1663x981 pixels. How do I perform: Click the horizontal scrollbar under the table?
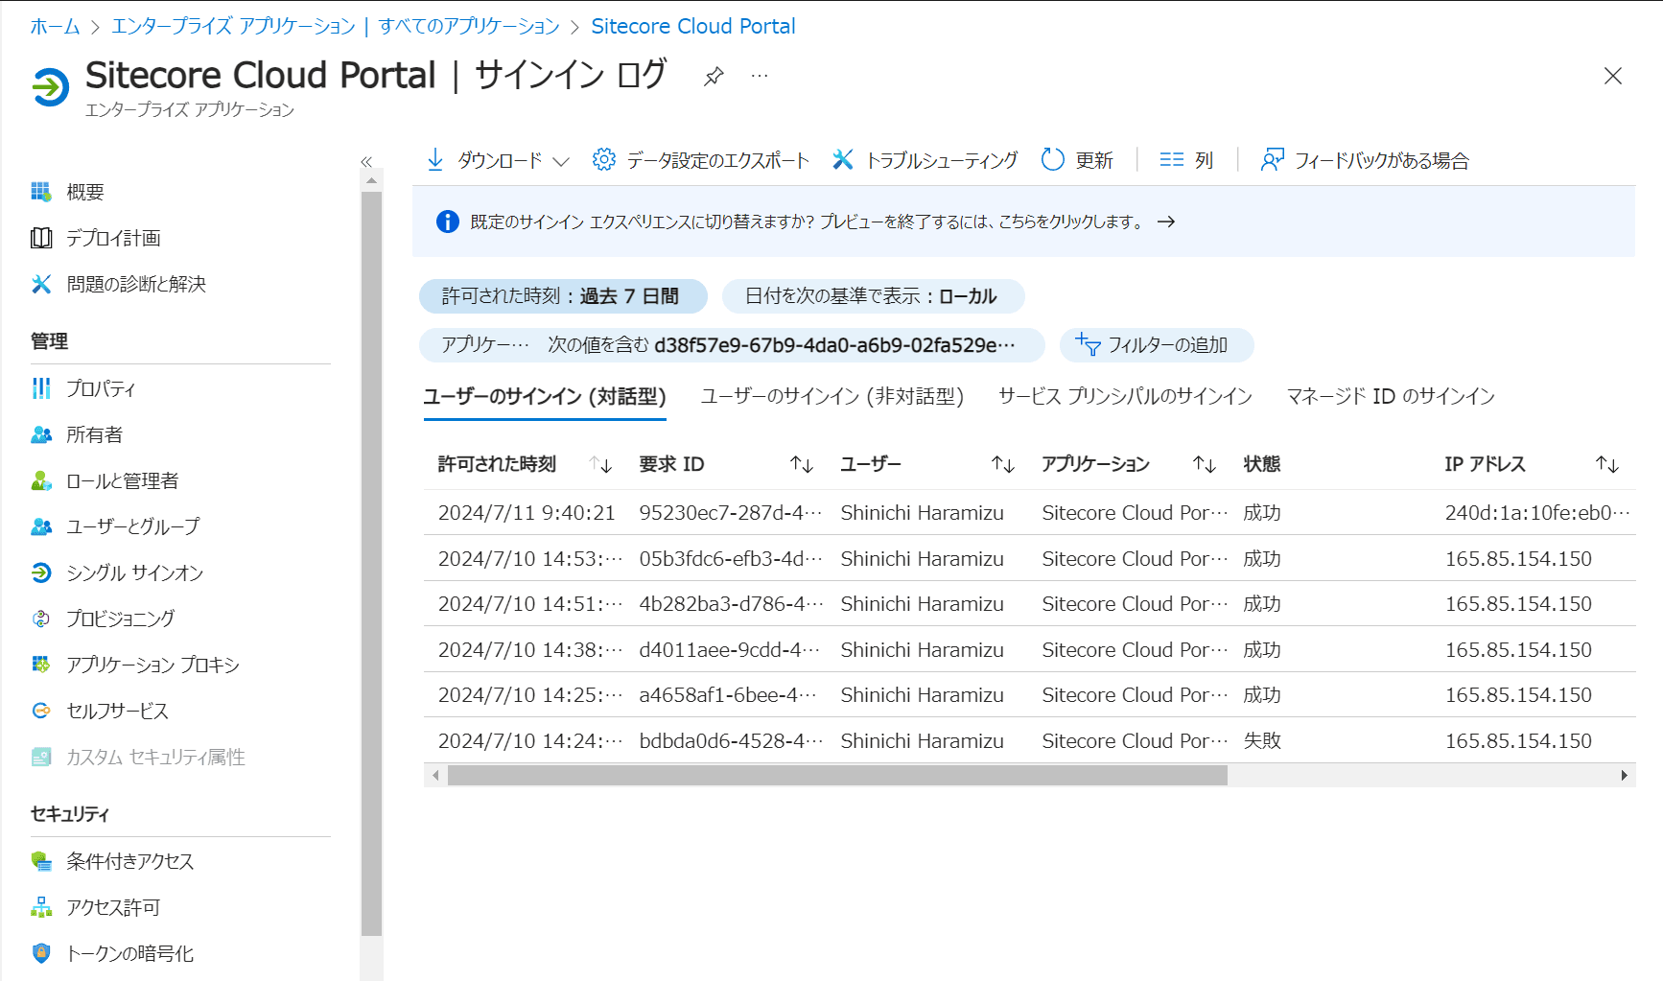click(836, 775)
